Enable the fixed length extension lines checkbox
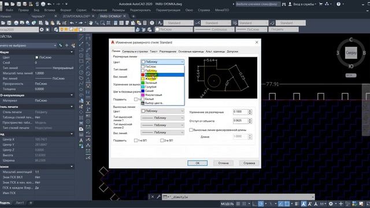Image resolution: width=370 pixels, height=208 pixels. [191, 130]
